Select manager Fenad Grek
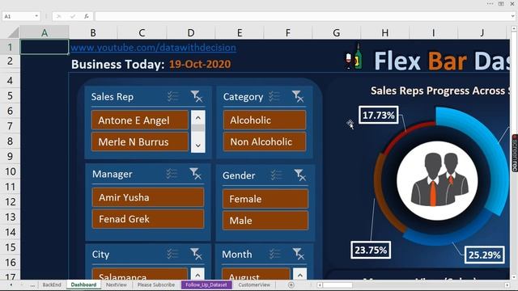 pyautogui.click(x=148, y=219)
